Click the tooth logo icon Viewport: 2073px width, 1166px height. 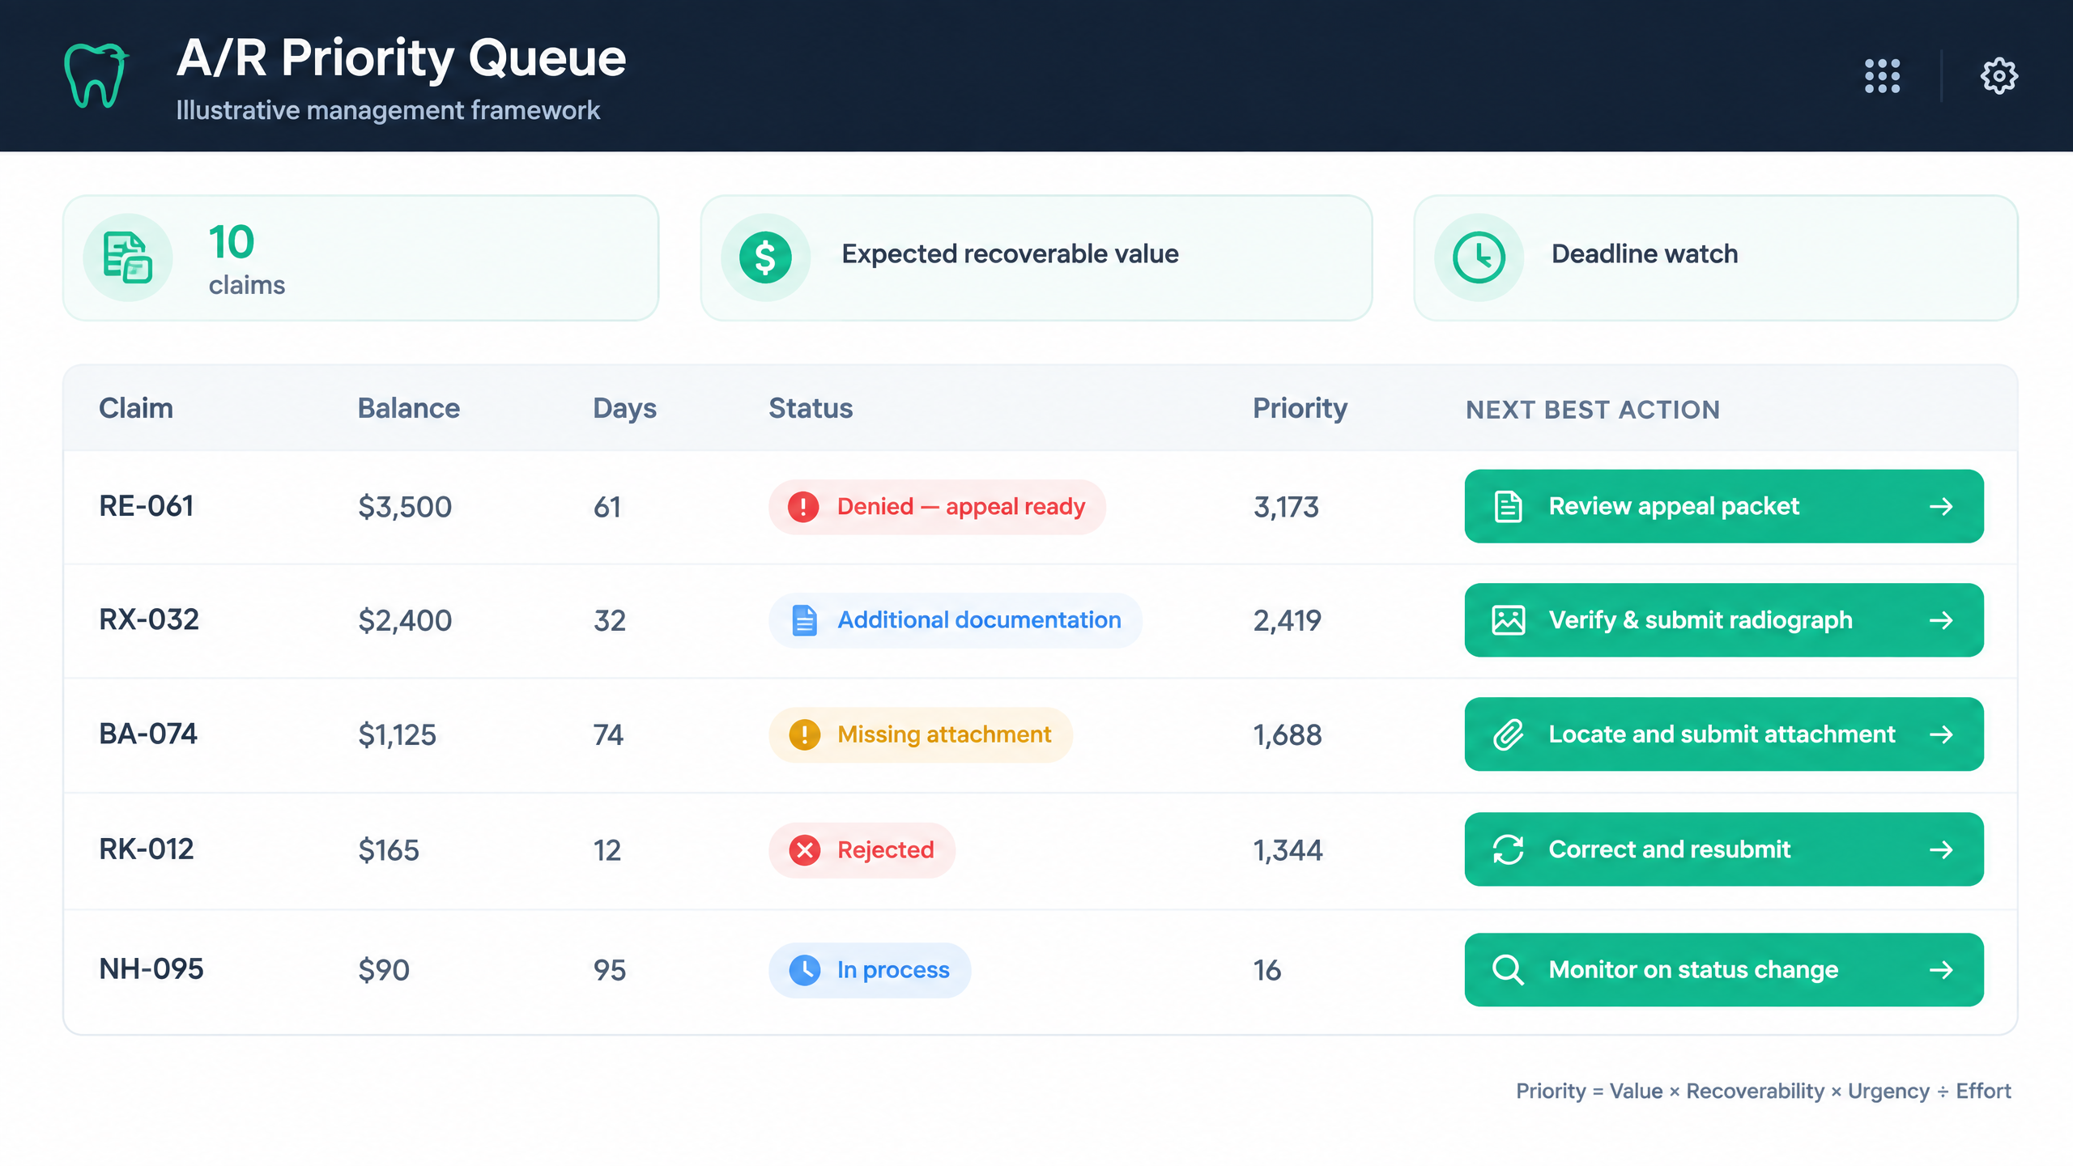click(96, 75)
